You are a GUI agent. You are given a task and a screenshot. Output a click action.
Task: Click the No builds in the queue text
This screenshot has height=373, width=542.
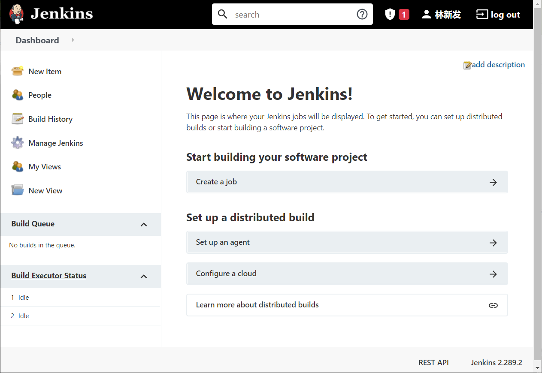click(x=42, y=245)
